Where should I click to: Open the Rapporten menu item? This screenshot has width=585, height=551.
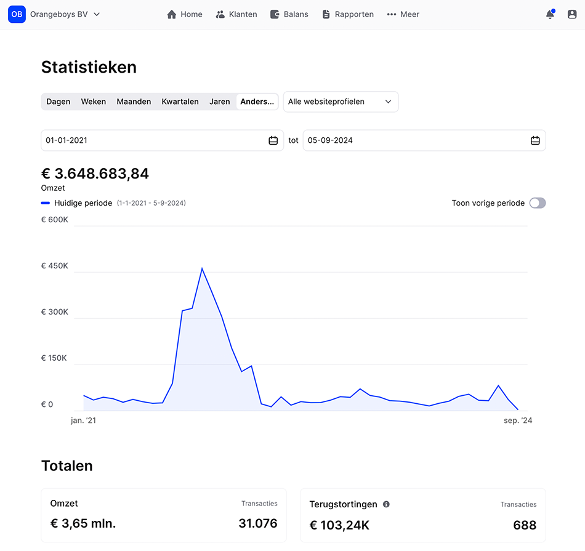click(348, 14)
